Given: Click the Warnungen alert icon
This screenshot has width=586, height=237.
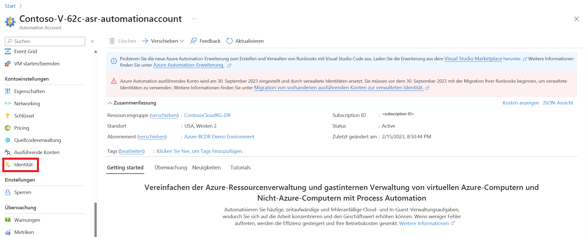Looking at the screenshot, I should [8, 220].
